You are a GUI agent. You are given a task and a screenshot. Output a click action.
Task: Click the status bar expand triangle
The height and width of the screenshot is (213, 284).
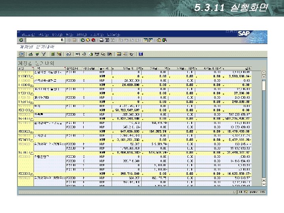click(235, 192)
